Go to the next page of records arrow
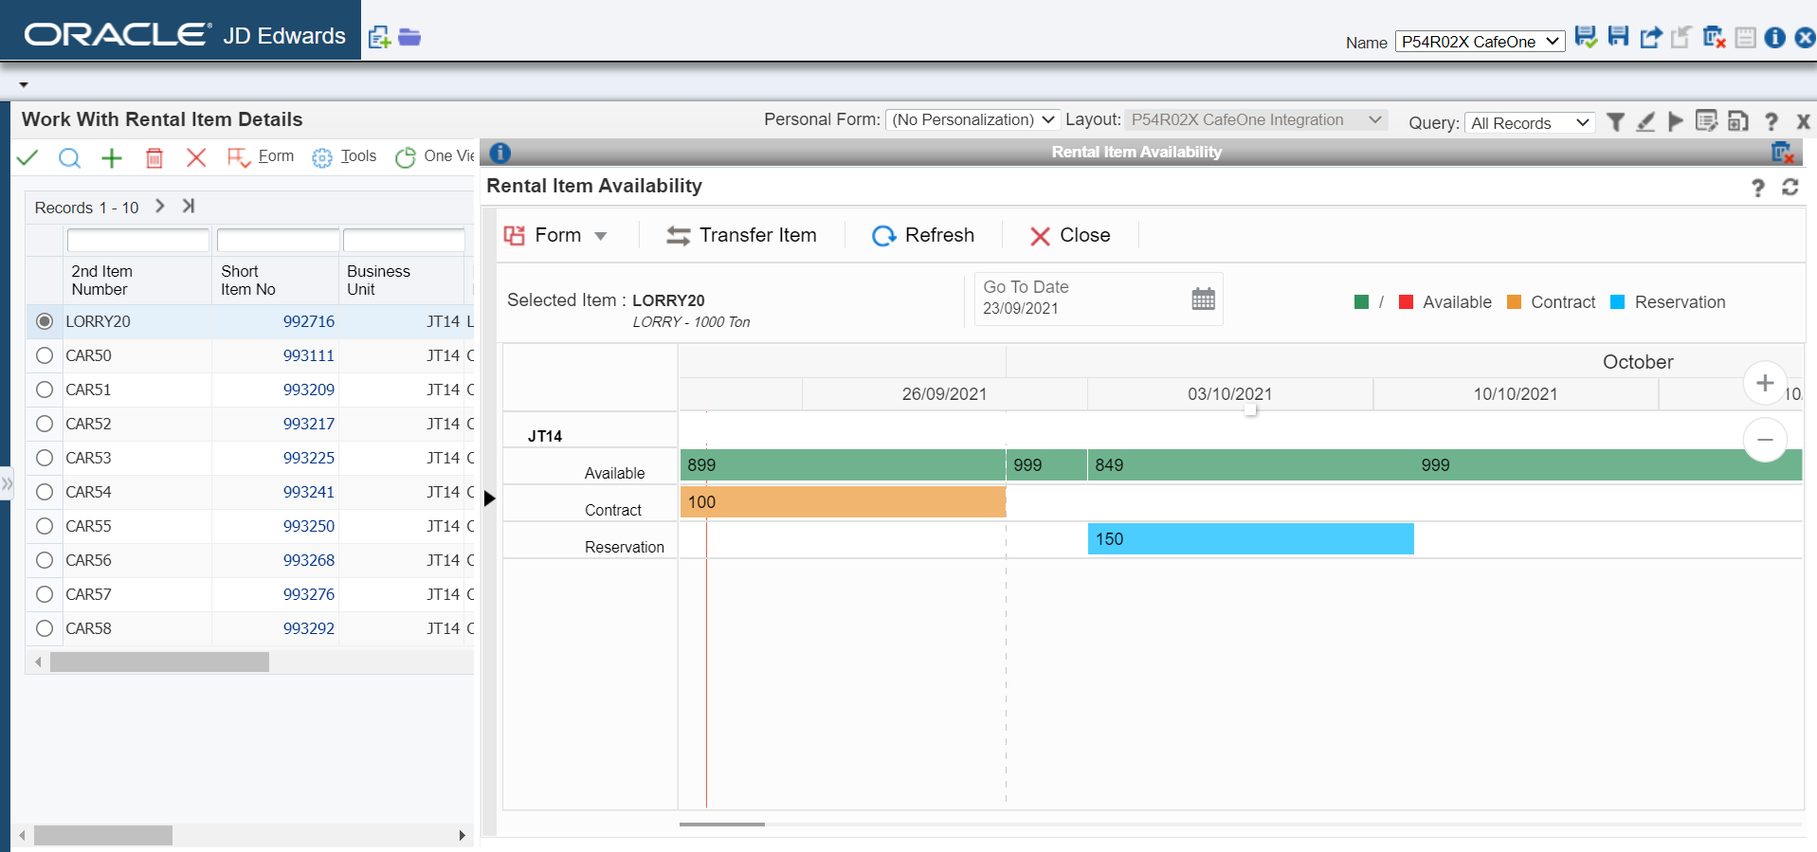This screenshot has height=852, width=1817. (159, 206)
